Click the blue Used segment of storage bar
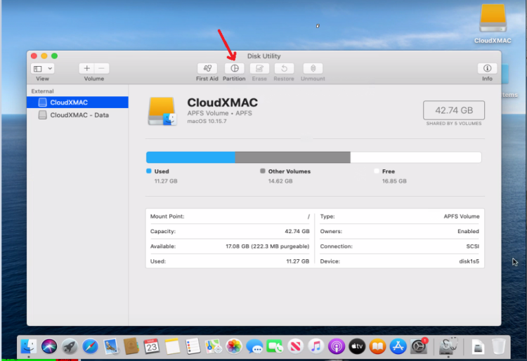 pyautogui.click(x=190, y=157)
